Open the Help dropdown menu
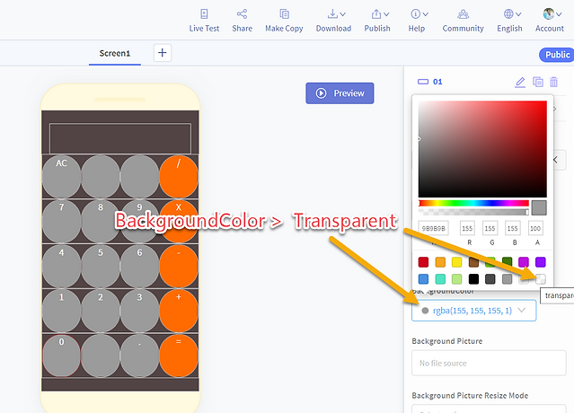Screen dimensions: 574x413 tap(418, 21)
